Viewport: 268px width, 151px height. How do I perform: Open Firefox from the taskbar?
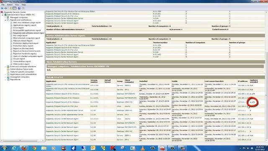point(24,148)
